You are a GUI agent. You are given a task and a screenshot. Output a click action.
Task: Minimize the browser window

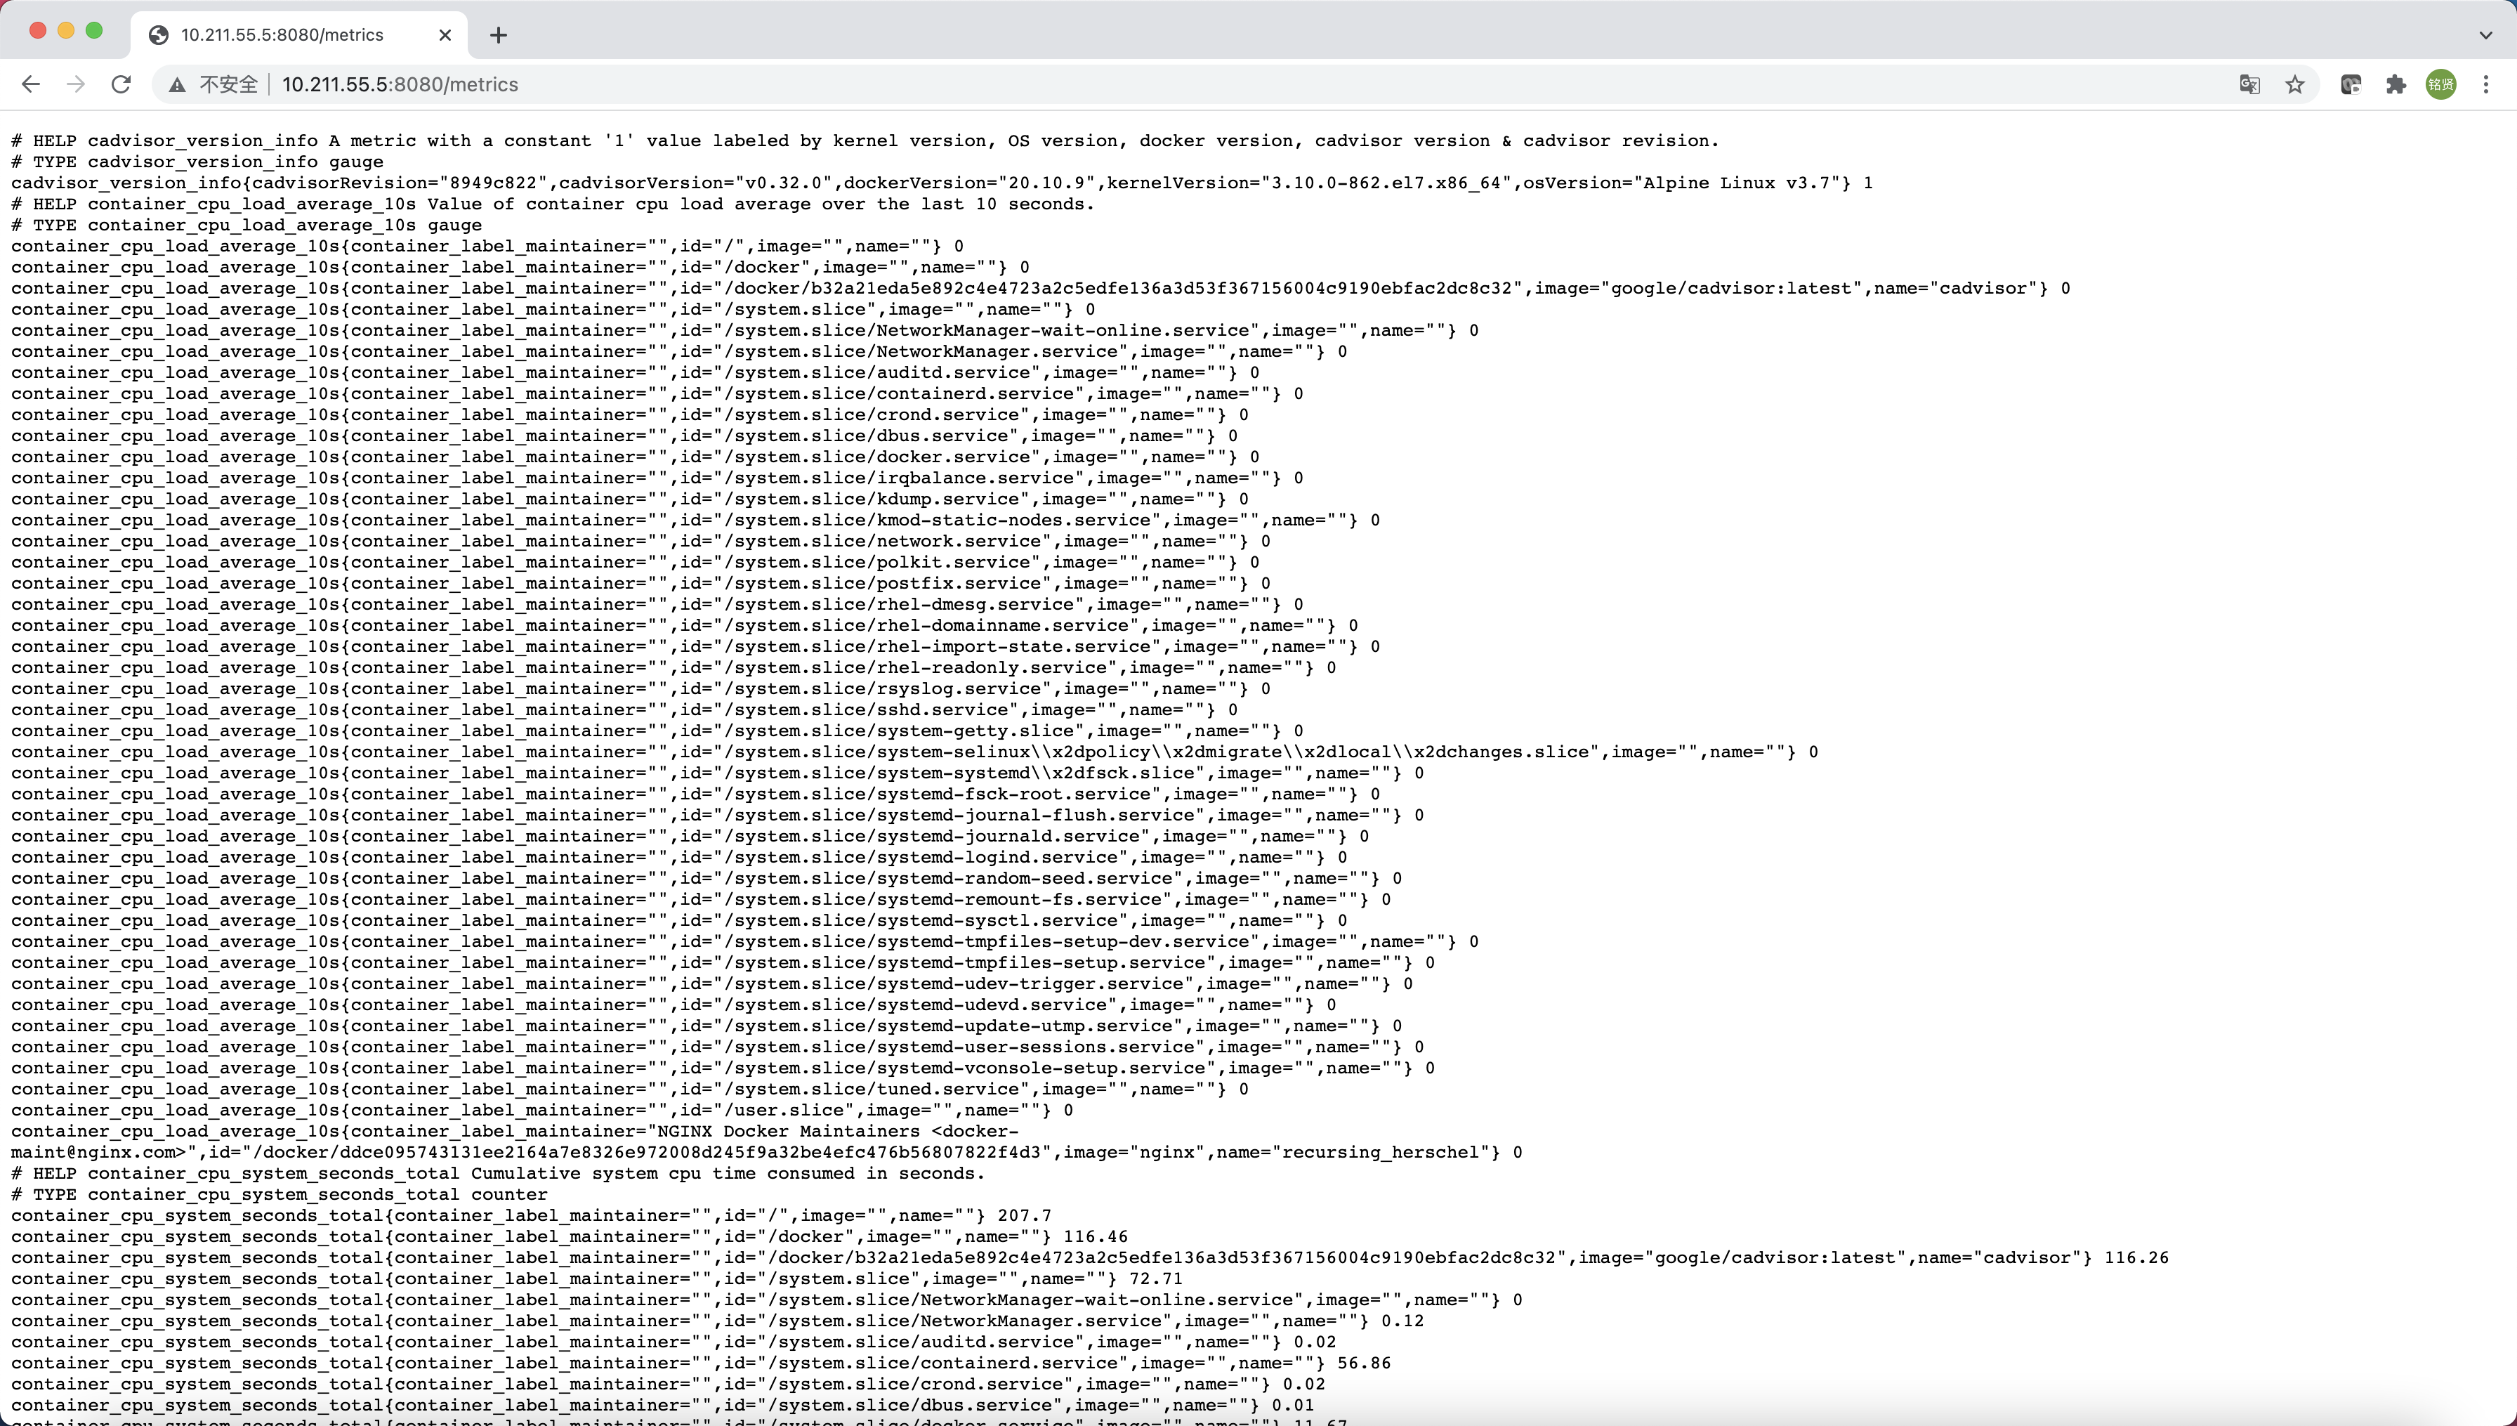pyautogui.click(x=65, y=30)
